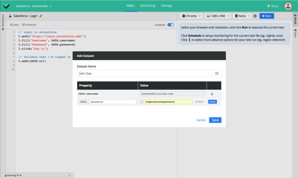Mark password value as Secret

click(x=199, y=102)
